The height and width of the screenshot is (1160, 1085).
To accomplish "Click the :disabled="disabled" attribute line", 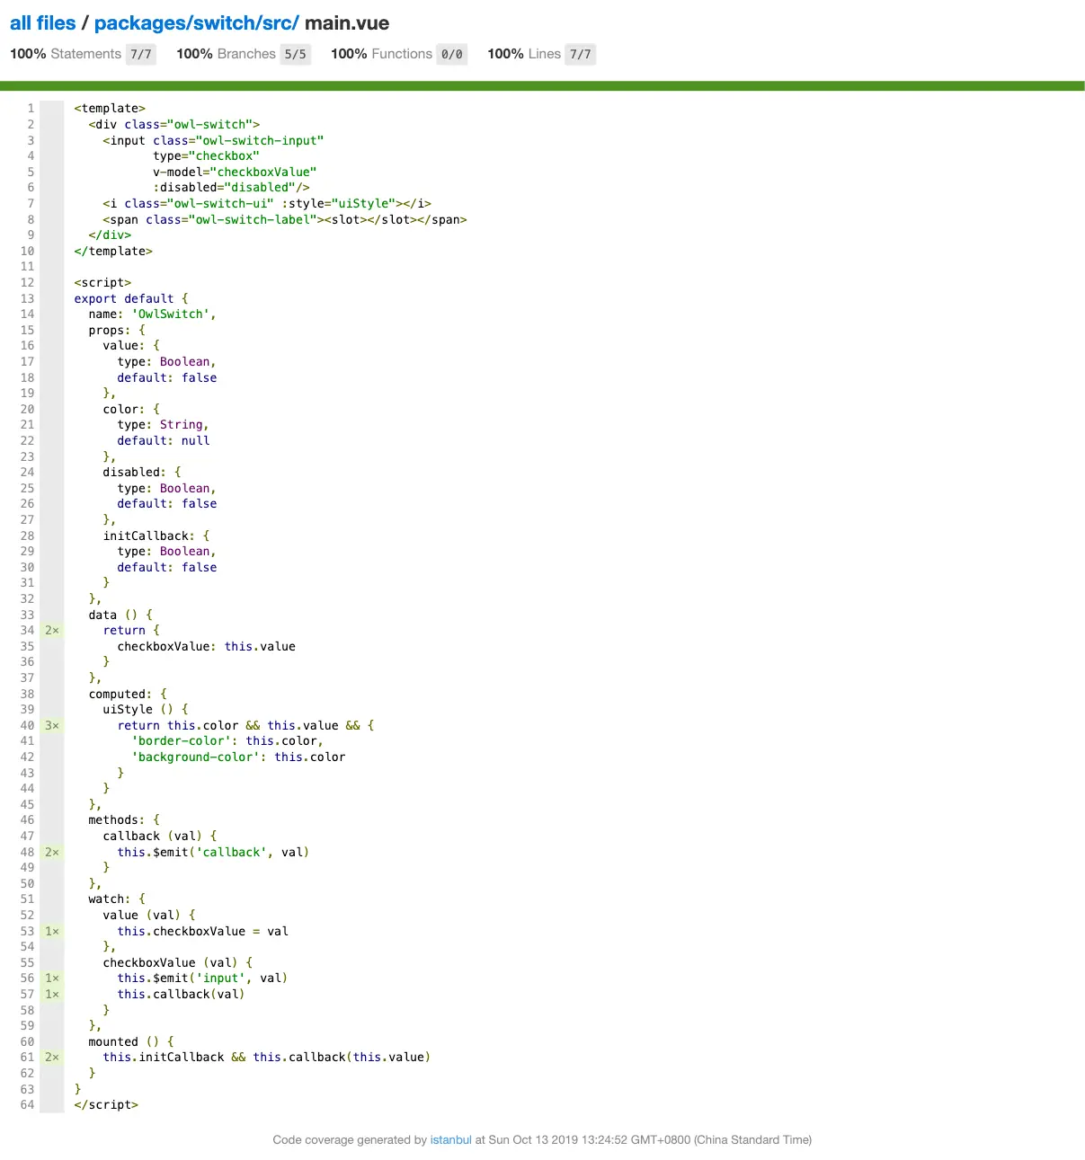I will pos(231,187).
